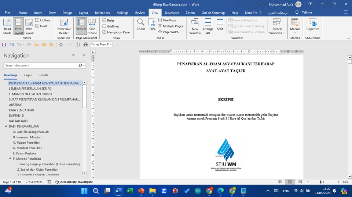Open the Customize Quick Access Toolbar arrow
This screenshot has width=352, height=197.
click(117, 45)
